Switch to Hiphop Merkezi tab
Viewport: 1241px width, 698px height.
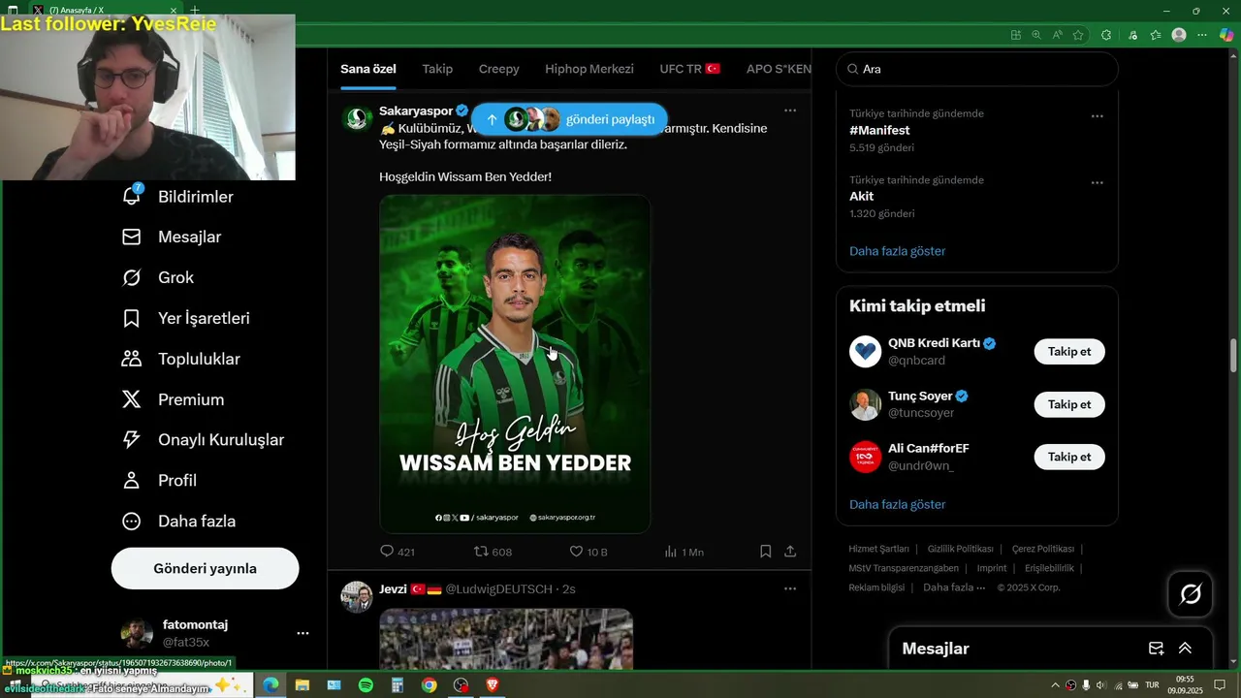[589, 69]
